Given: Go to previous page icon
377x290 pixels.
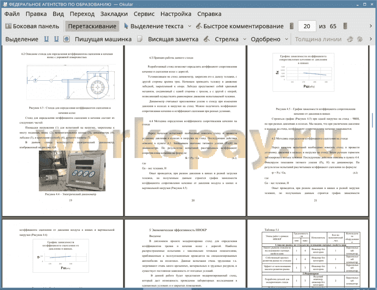Looking at the screenshot, I should pos(292,26).
